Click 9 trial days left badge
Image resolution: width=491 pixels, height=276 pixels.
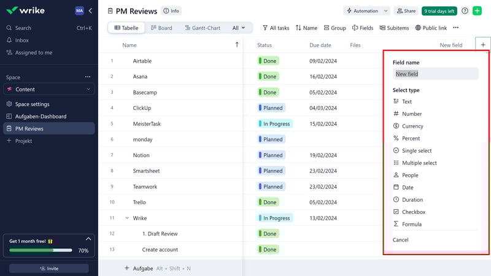pyautogui.click(x=439, y=11)
